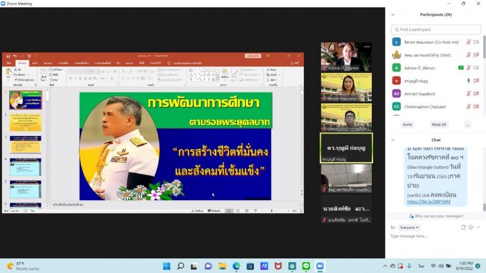Click the Find magnifier in PowerPoint editing group
This screenshot has width=486, height=273.
268,70
